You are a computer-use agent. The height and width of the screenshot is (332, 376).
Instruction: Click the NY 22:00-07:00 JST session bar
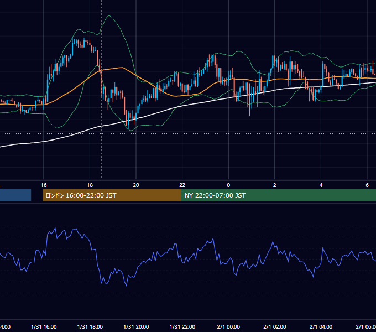[x=278, y=195]
